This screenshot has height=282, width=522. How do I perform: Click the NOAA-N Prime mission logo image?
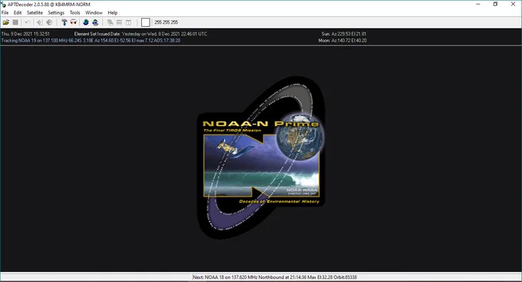click(261, 158)
